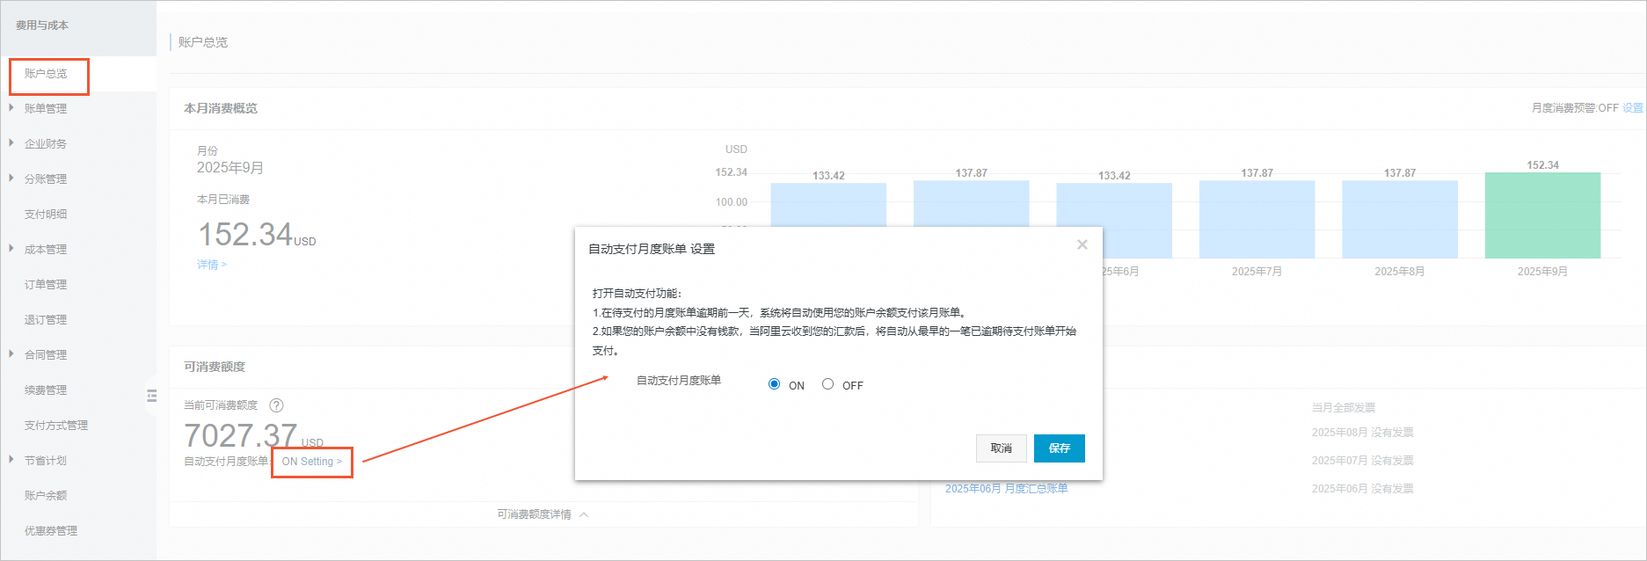1647x561 pixels.
Task: Click the 2025年06月 没有发票 text
Action: 1363,489
